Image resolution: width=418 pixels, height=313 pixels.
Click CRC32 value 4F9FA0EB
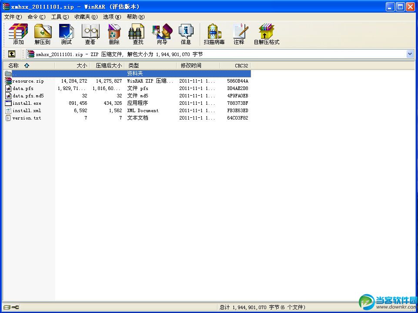tap(237, 96)
